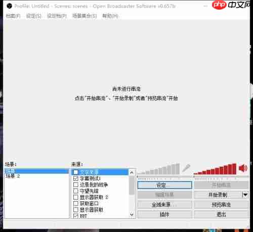Viewport: 253px width, 232px height.
Task: Check the 获取窗口 source checkbox
Action: [x=76, y=204]
